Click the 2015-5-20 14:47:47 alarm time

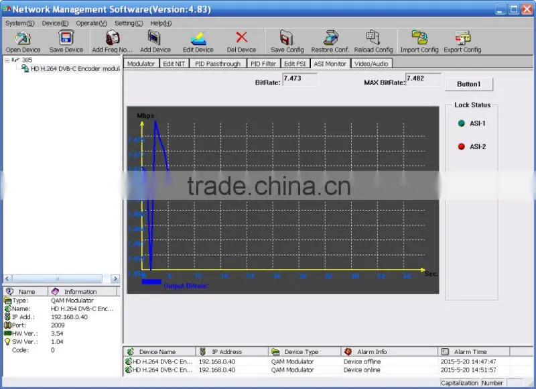coord(468,362)
